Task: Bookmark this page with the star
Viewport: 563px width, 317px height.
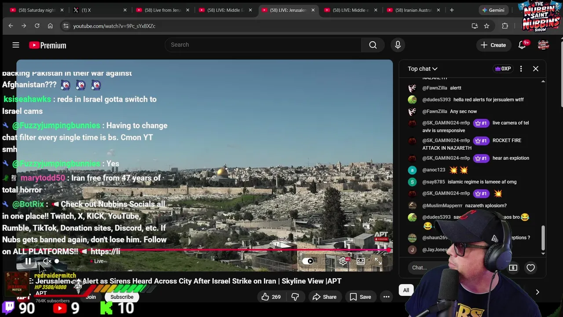Action: click(486, 26)
